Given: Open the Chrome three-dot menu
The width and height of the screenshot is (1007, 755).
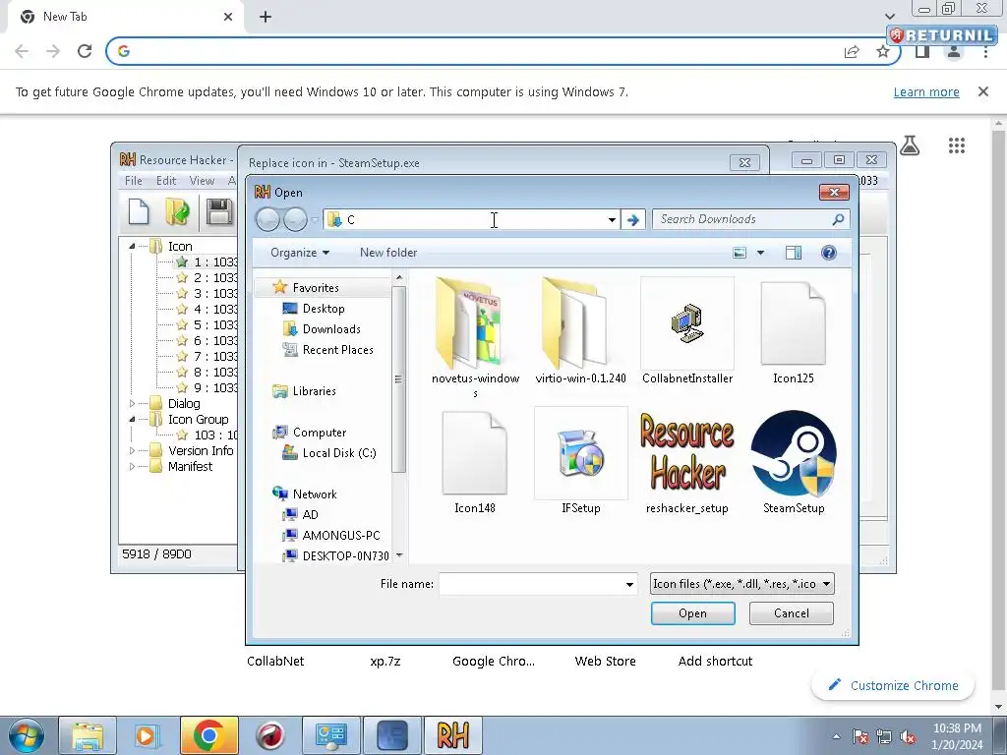Looking at the screenshot, I should point(985,52).
